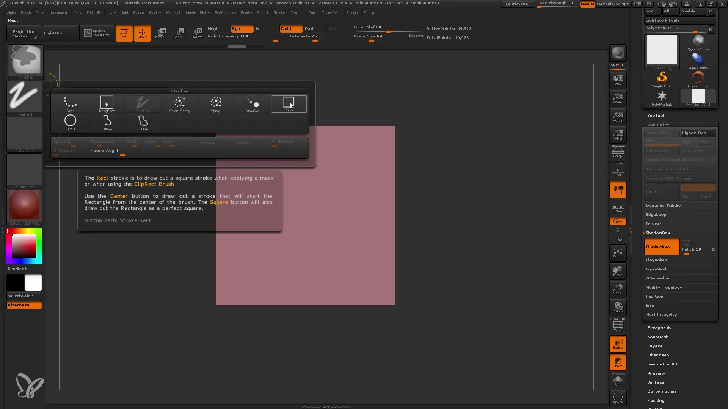The image size is (728, 409).
Task: Open the Stroke menu
Action: [x=279, y=13]
